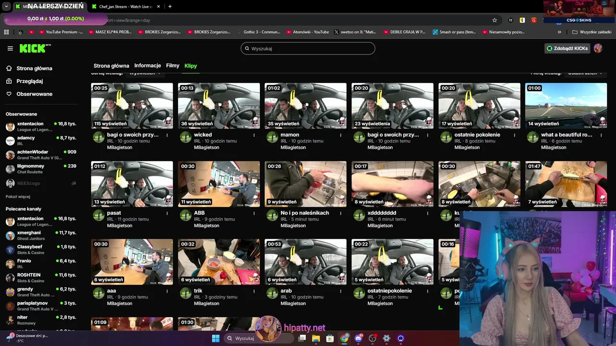Open Przeglądaj in the sidebar
Viewport: 616px width, 346px height.
coord(29,81)
